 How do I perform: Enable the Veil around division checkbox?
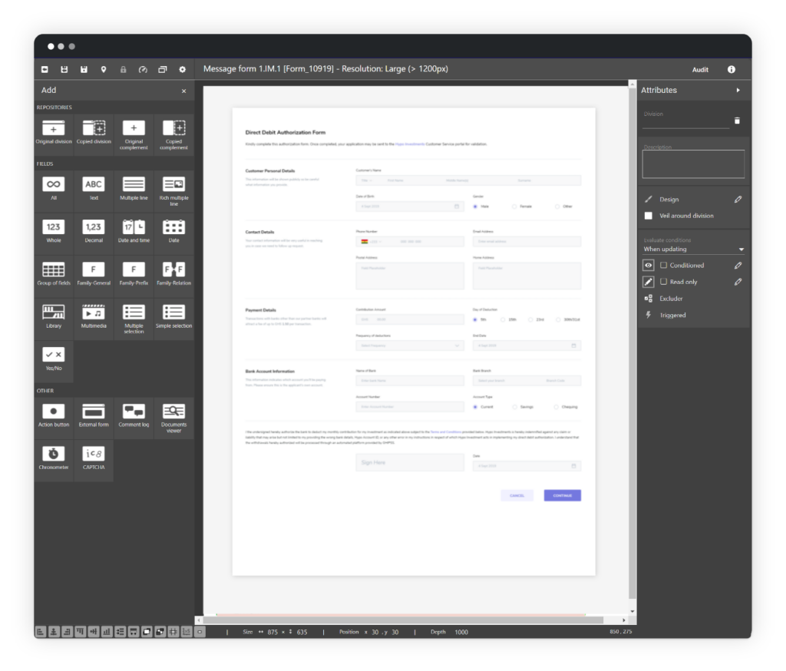point(649,216)
